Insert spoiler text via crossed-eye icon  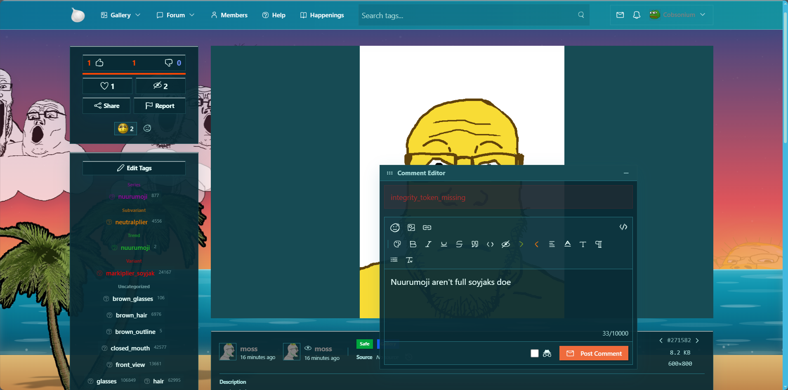[506, 244]
